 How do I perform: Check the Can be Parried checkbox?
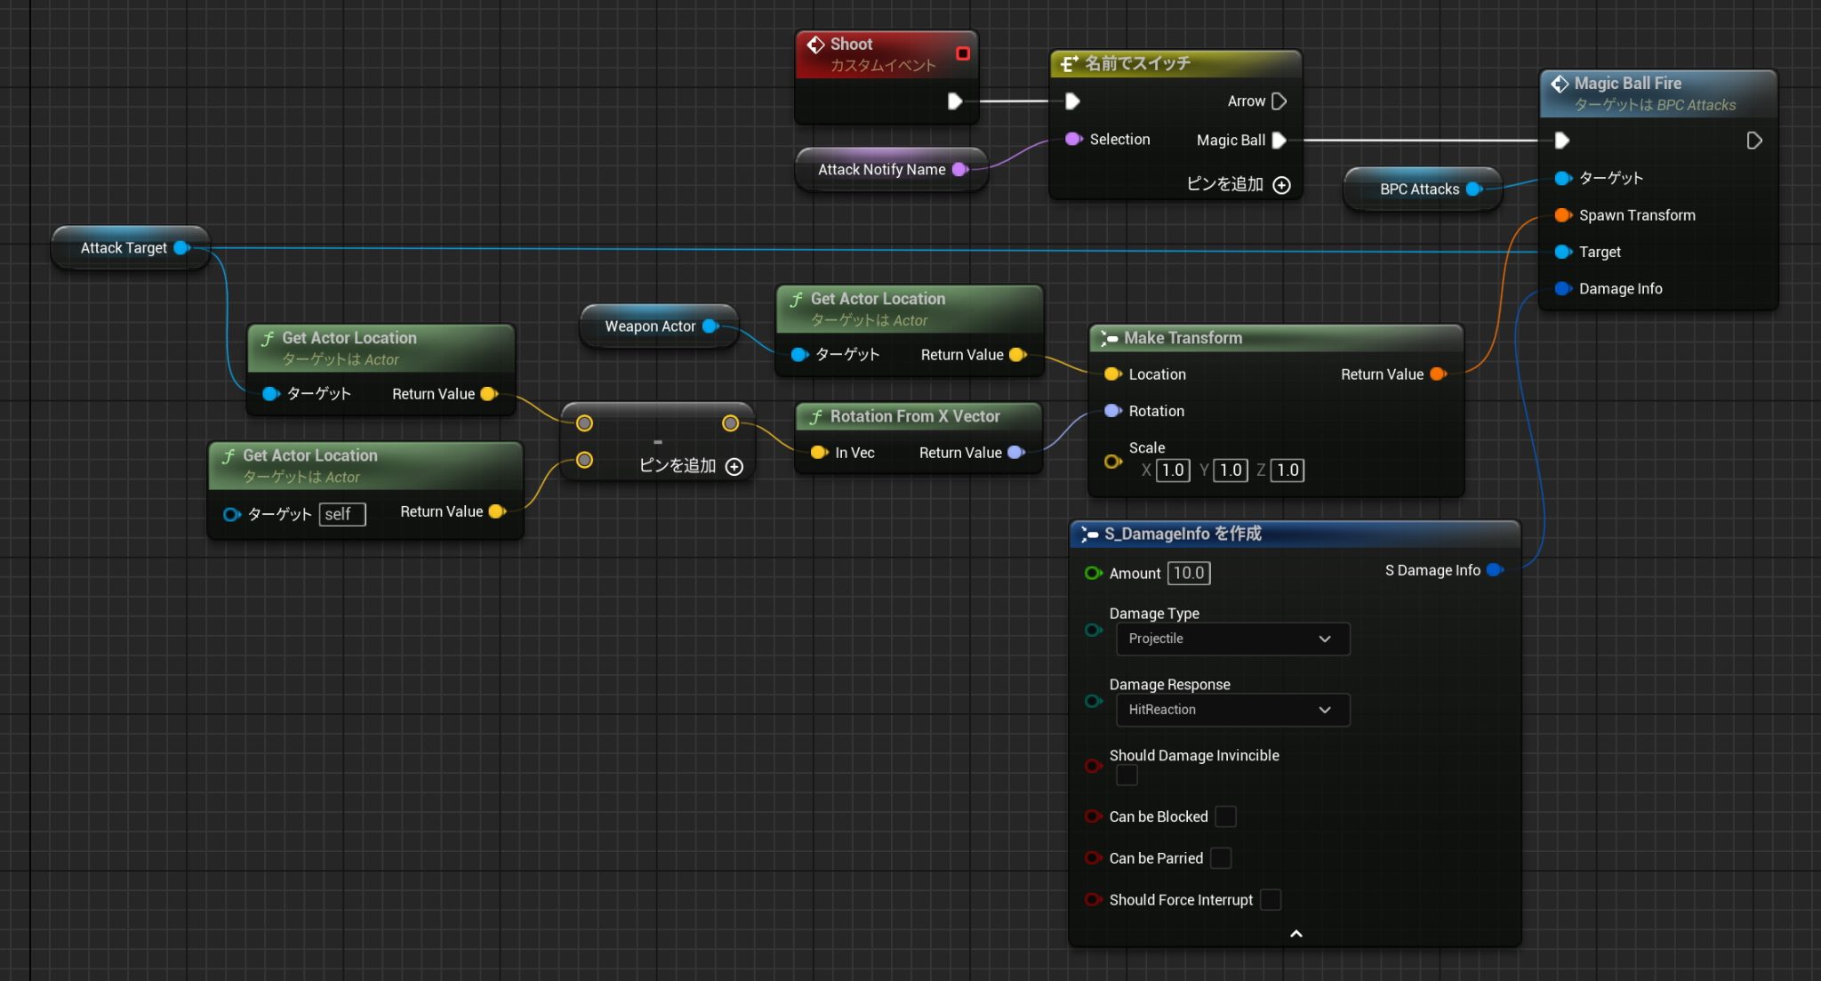pos(1221,858)
